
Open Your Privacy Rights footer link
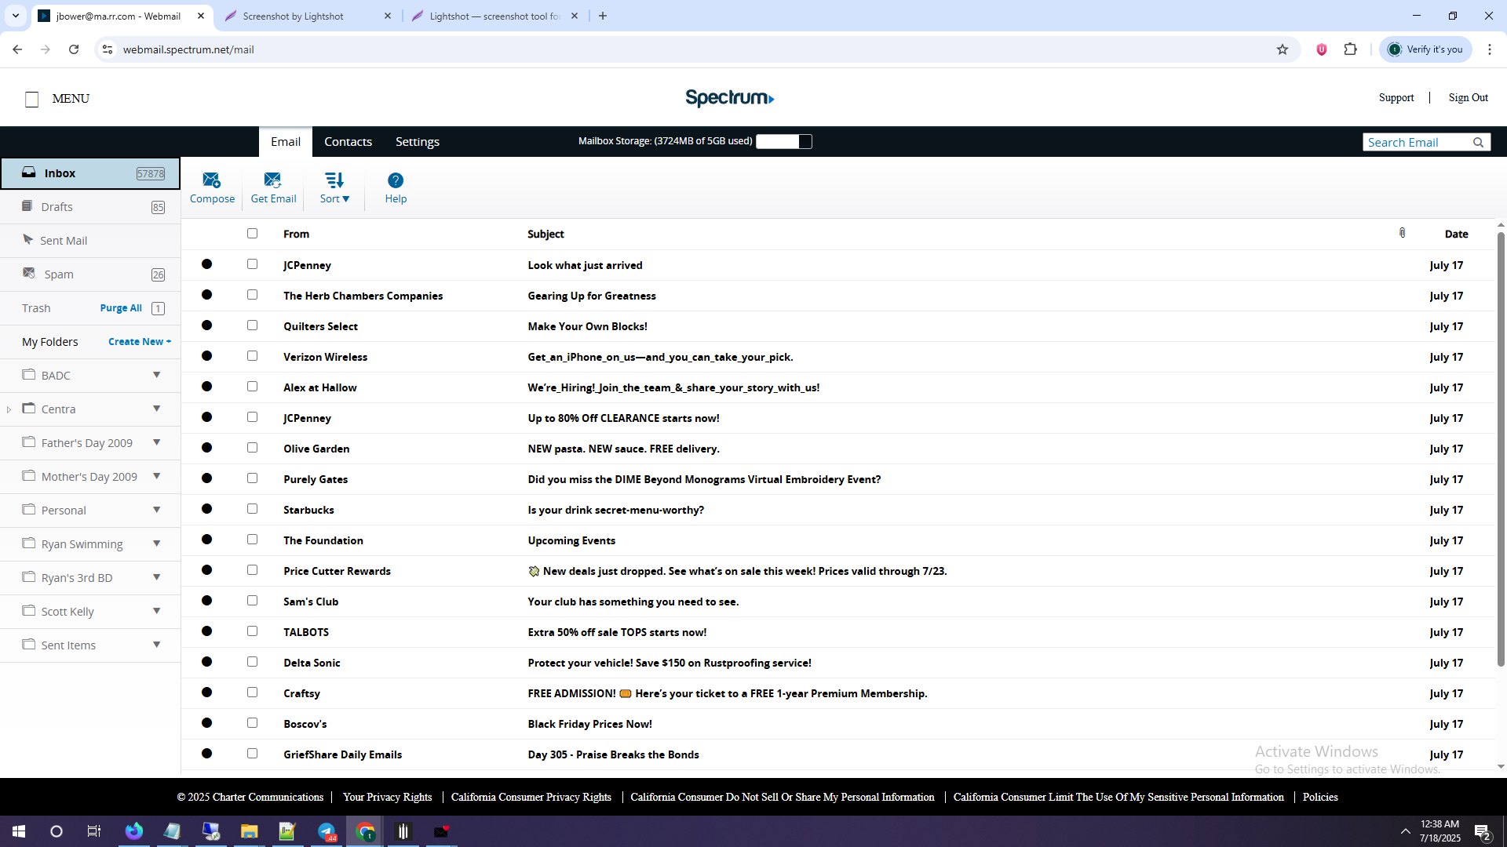pyautogui.click(x=387, y=797)
